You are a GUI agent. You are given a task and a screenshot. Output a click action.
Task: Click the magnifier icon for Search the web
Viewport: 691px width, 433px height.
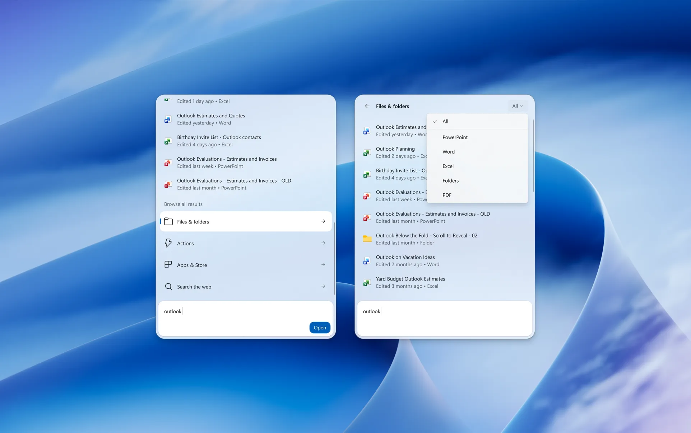pyautogui.click(x=168, y=286)
